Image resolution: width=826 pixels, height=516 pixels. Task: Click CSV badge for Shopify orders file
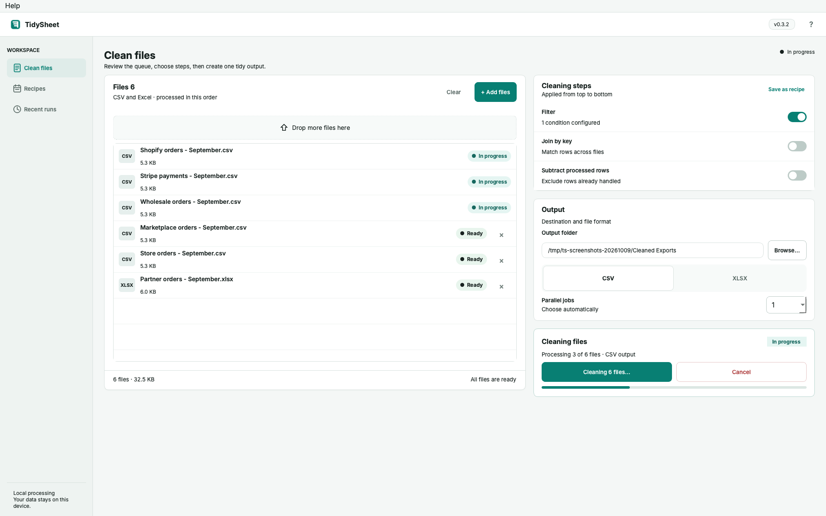pos(127,156)
